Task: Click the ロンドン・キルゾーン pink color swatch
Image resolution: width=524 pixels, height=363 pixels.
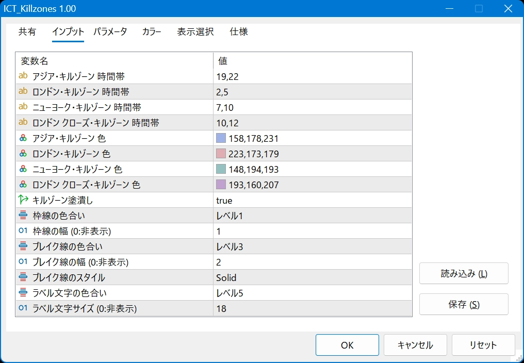Action: pos(221,154)
